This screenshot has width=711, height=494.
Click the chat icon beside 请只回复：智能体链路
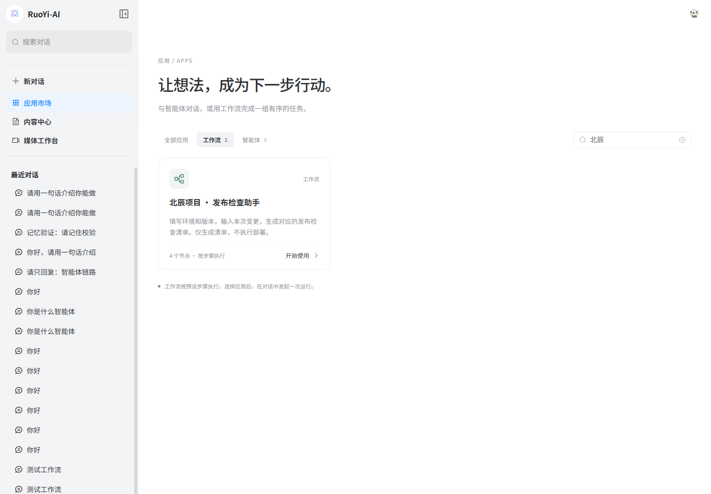pos(19,272)
